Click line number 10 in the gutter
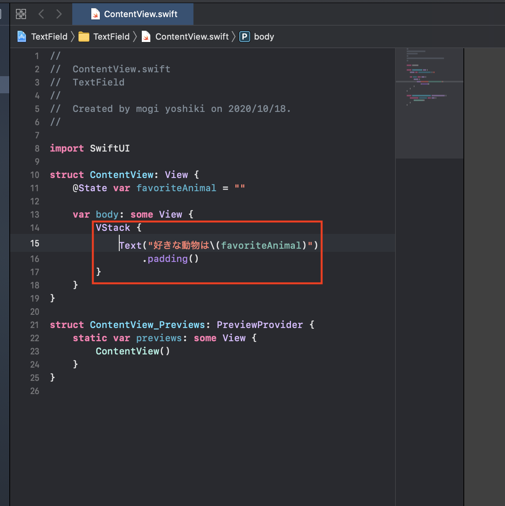The image size is (505, 506). (35, 175)
